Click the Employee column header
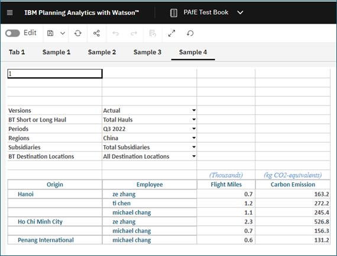 tap(150, 185)
